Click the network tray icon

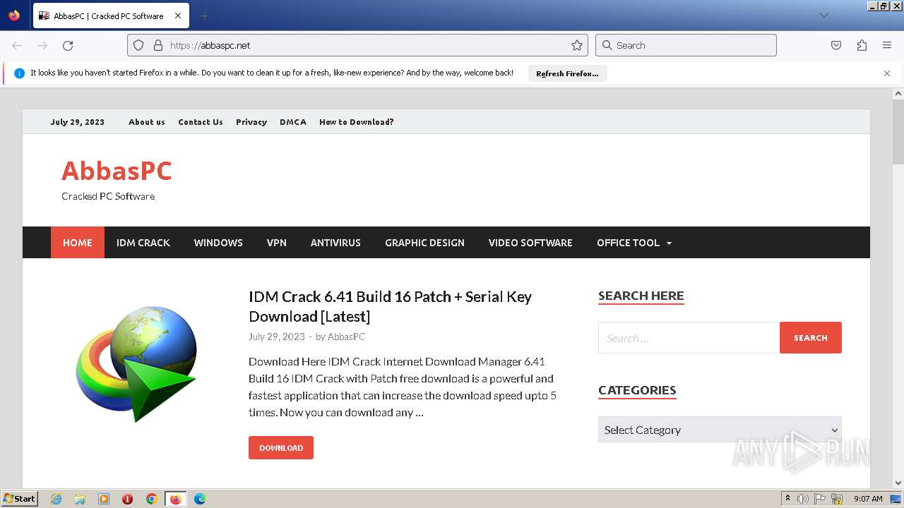coord(837,499)
